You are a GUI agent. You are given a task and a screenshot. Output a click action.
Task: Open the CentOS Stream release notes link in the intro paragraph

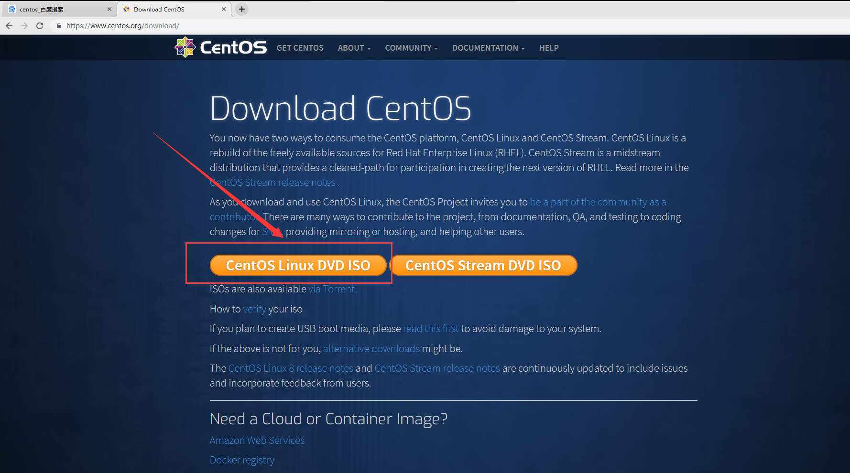click(x=273, y=183)
